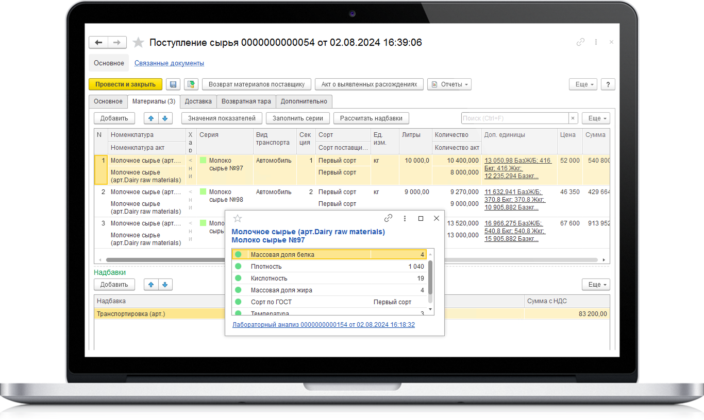
Task: Click green status dot beside Сорт по ГОСТ
Action: tap(238, 302)
